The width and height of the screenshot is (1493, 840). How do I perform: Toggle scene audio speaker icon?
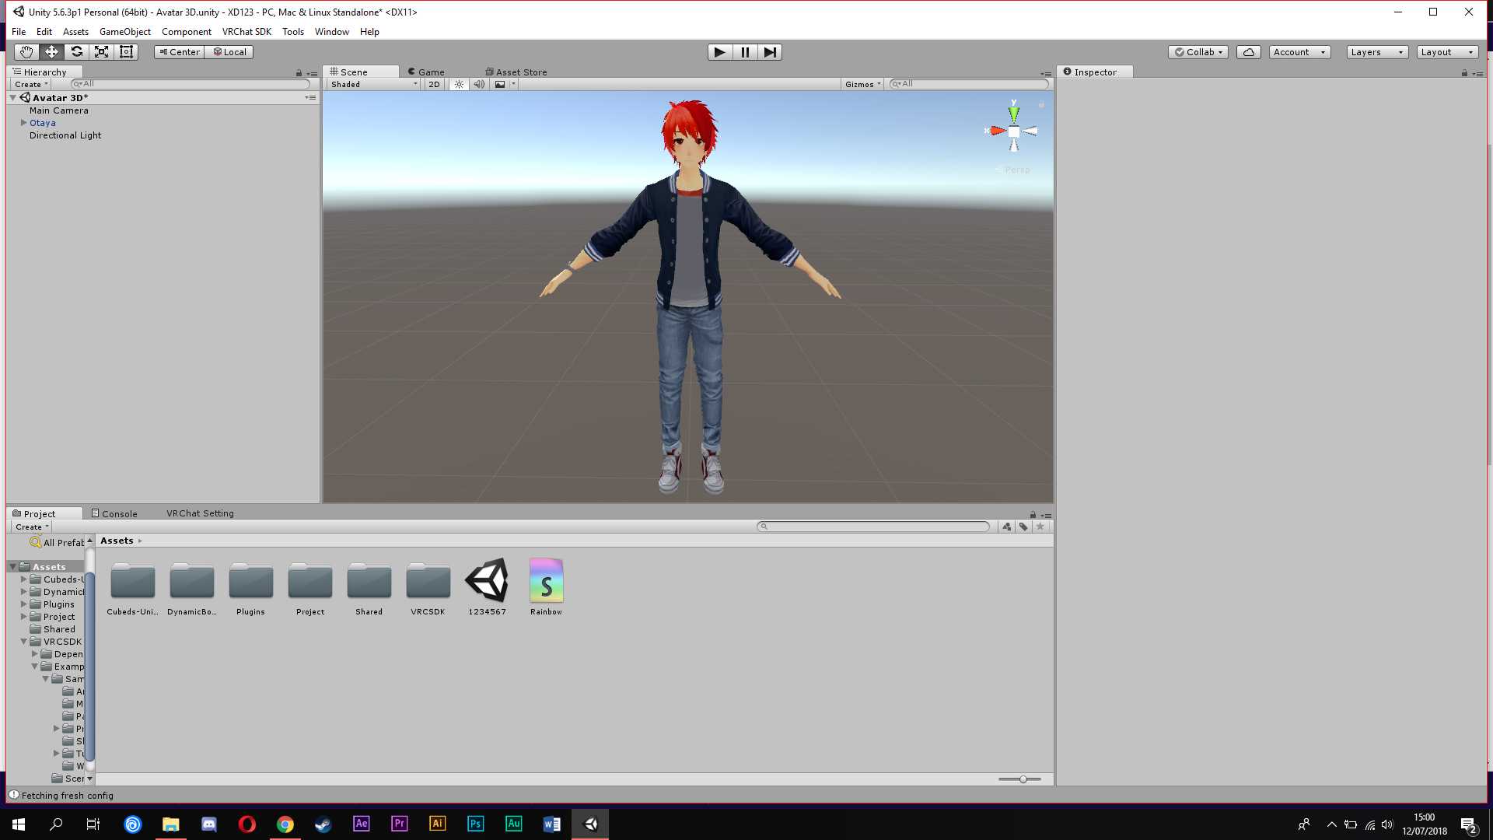point(479,84)
